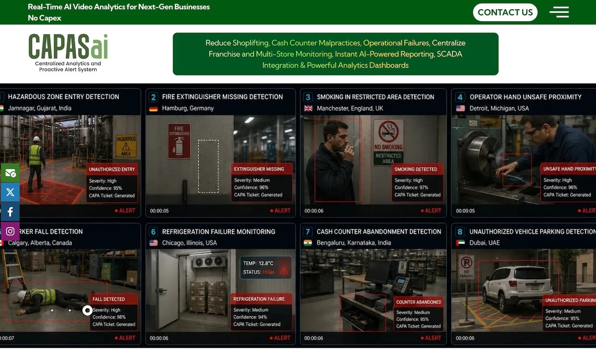Viewport: 596px width, 363px height.
Task: Select the first carousel slide dot
Action: tap(52, 310)
